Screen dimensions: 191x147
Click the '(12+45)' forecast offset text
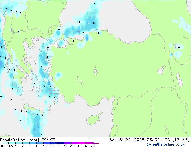[181, 140]
